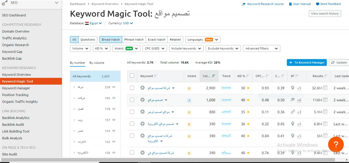Viewport: 349px width, 163px height.
Task: Go to the Dashboard breadcrumb
Action: pos(78,4)
